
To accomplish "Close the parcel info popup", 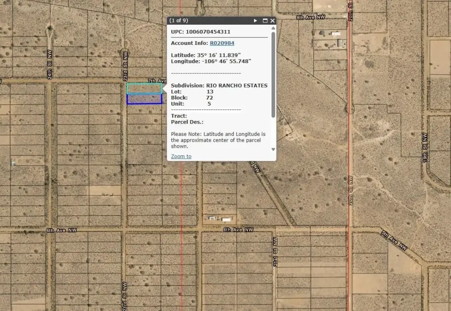I will (x=273, y=21).
